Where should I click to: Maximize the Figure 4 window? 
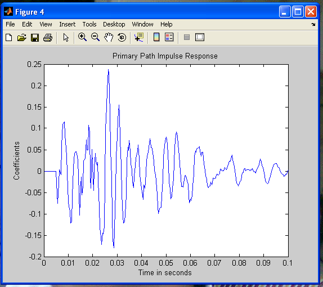(298, 12)
